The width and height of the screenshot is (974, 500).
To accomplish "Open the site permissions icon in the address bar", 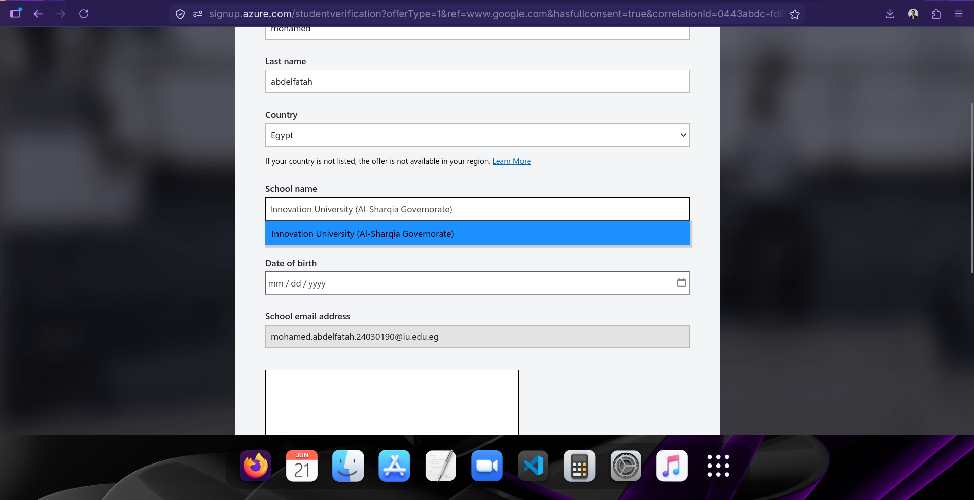I will tap(198, 14).
